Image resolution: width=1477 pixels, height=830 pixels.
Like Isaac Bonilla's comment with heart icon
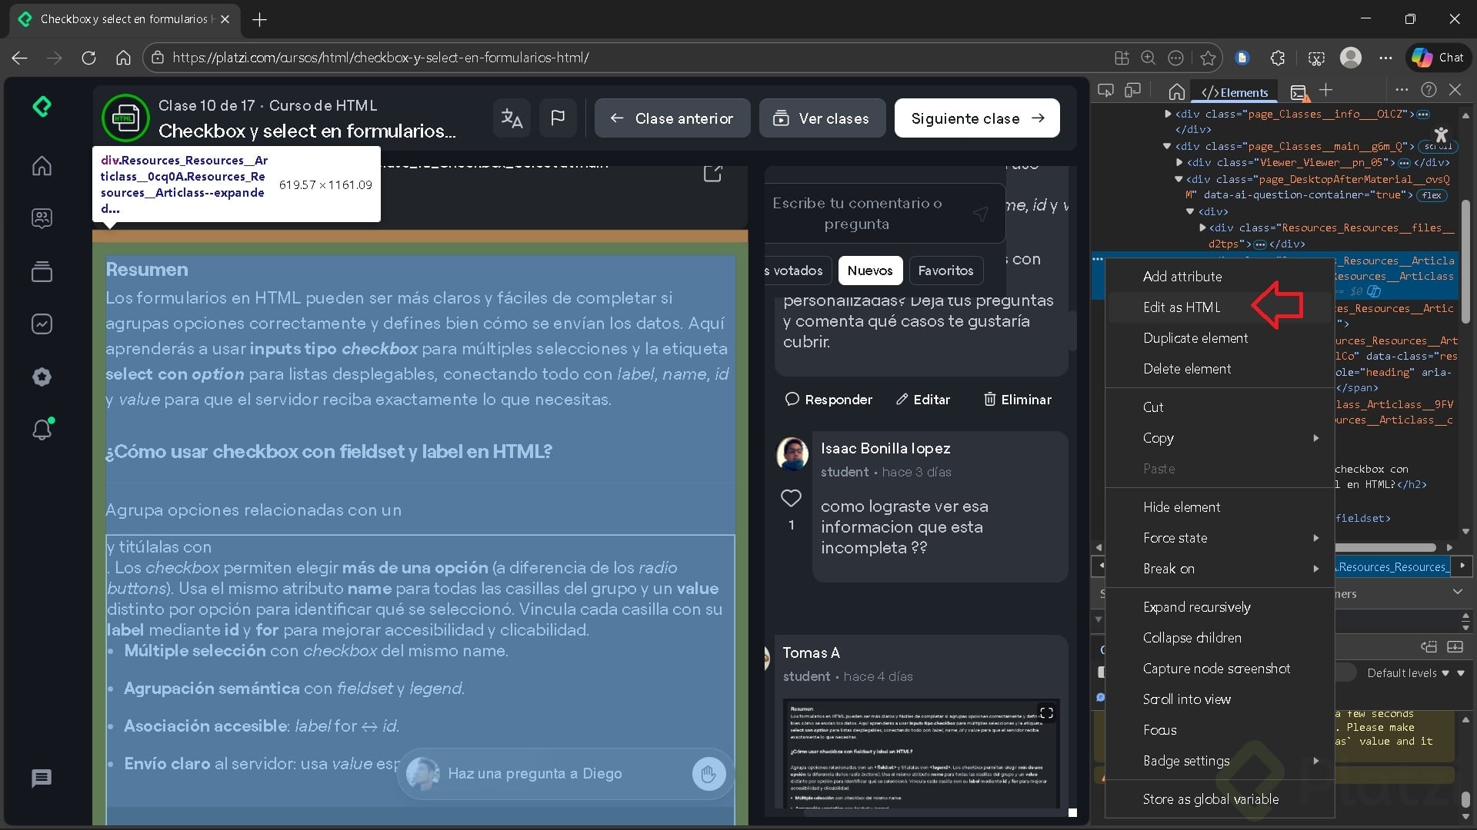(791, 498)
